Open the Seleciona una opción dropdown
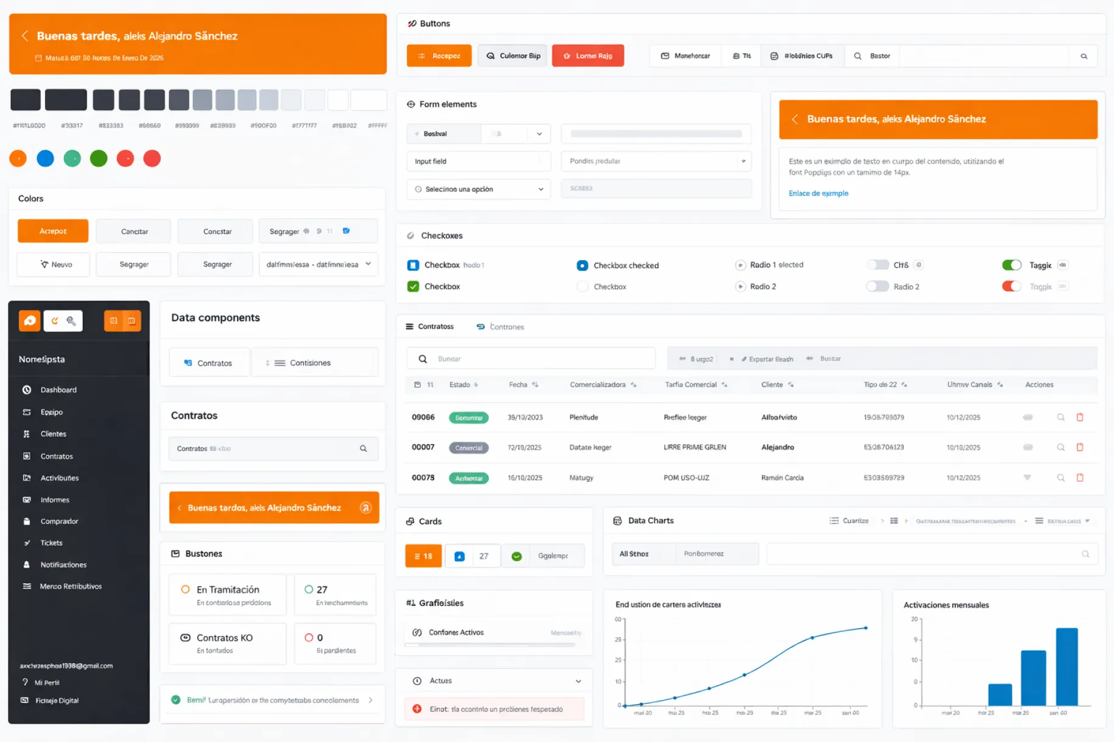The width and height of the screenshot is (1114, 742). tap(479, 189)
